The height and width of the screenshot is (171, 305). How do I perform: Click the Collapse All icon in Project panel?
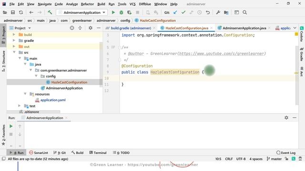click(x=80, y=28)
